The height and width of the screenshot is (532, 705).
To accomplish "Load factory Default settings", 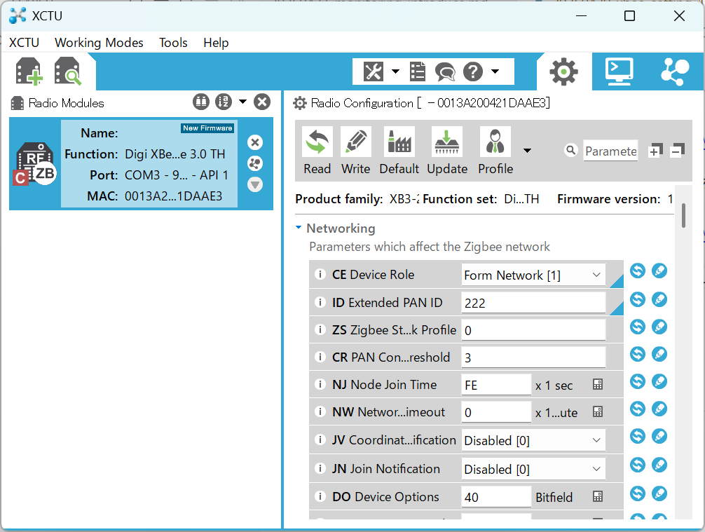I will point(399,150).
